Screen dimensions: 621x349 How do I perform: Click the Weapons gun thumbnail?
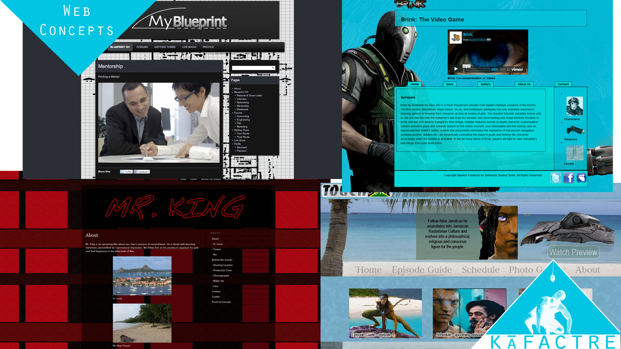[x=575, y=130]
